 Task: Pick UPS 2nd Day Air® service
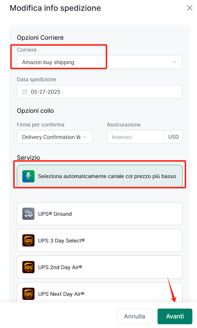(x=100, y=267)
